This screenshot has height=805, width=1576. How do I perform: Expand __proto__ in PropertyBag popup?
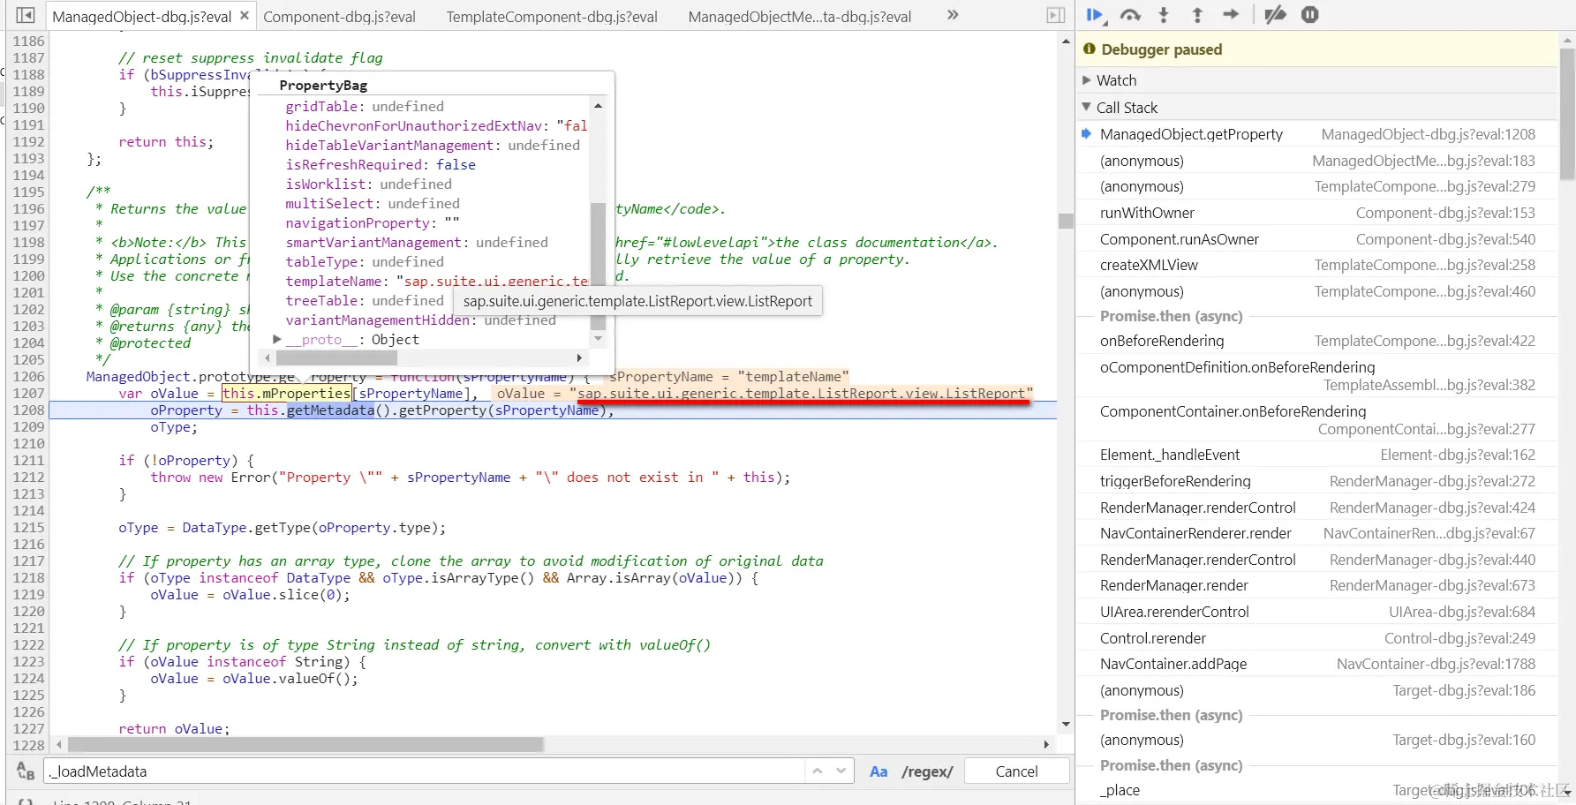(x=277, y=340)
